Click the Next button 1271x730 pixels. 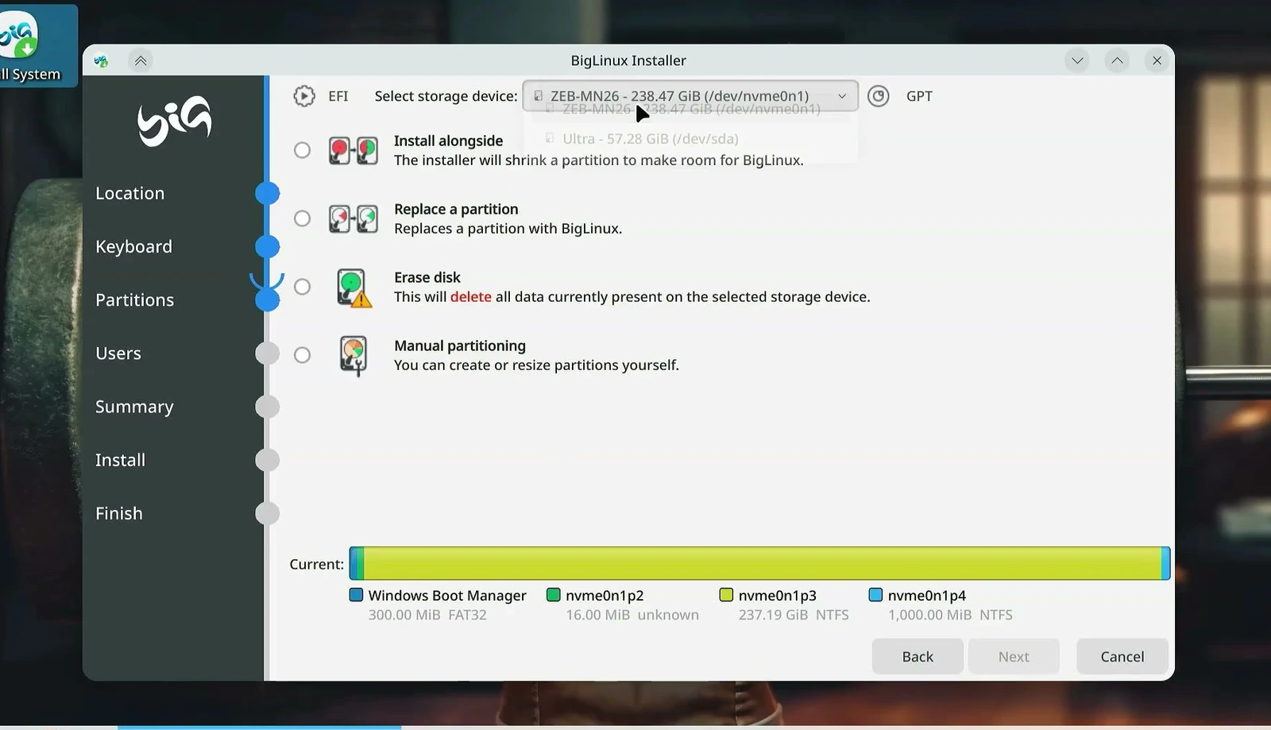[1014, 656]
